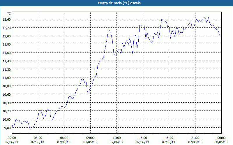This screenshot has height=145, width=233.
Task: Click the °C unit label on the axis
Action: pyautogui.click(x=9, y=13)
